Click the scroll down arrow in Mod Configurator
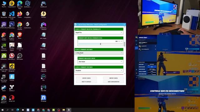The height and width of the screenshot is (112, 200). pos(124,74)
